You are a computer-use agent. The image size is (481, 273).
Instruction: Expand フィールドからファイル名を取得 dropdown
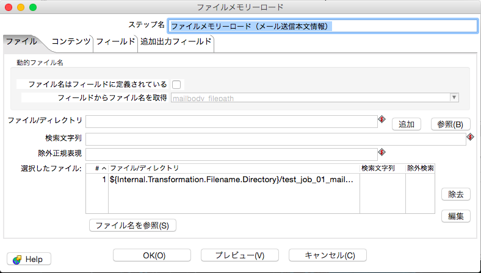click(454, 97)
